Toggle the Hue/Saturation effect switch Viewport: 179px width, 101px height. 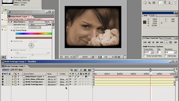(11, 22)
